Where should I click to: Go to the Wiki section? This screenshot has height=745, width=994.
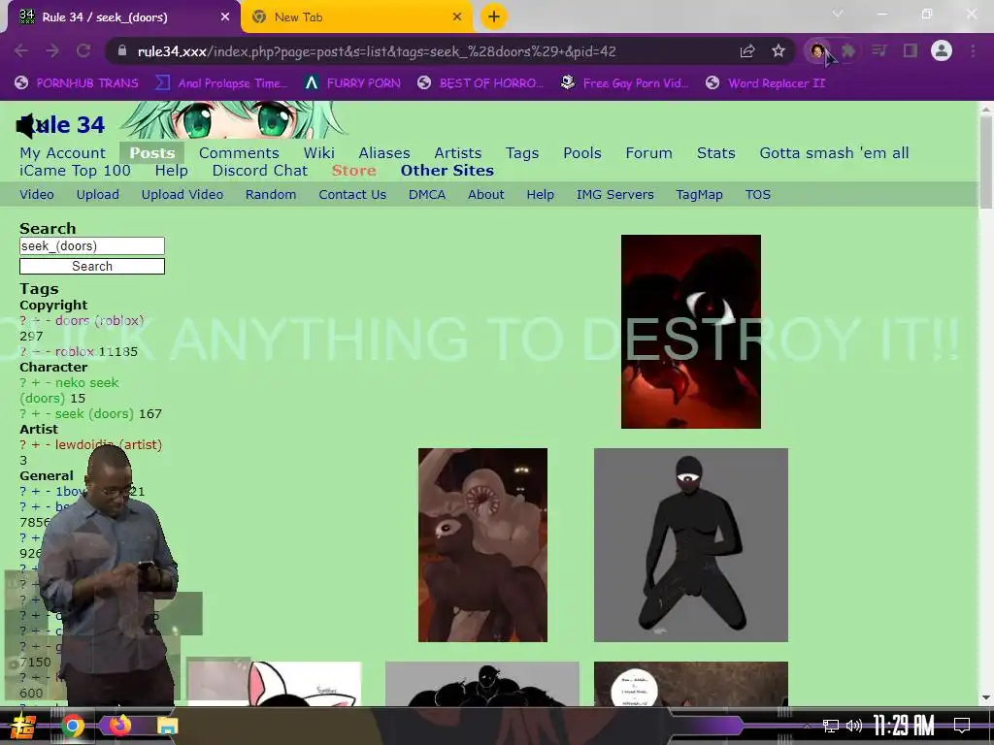(318, 152)
